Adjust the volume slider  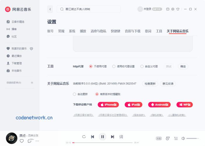tap(193, 138)
